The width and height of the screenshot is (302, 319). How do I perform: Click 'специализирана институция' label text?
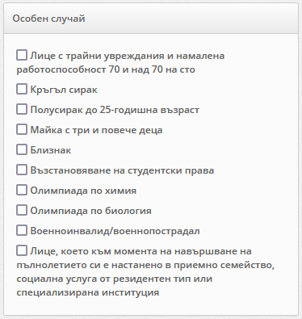point(88,292)
